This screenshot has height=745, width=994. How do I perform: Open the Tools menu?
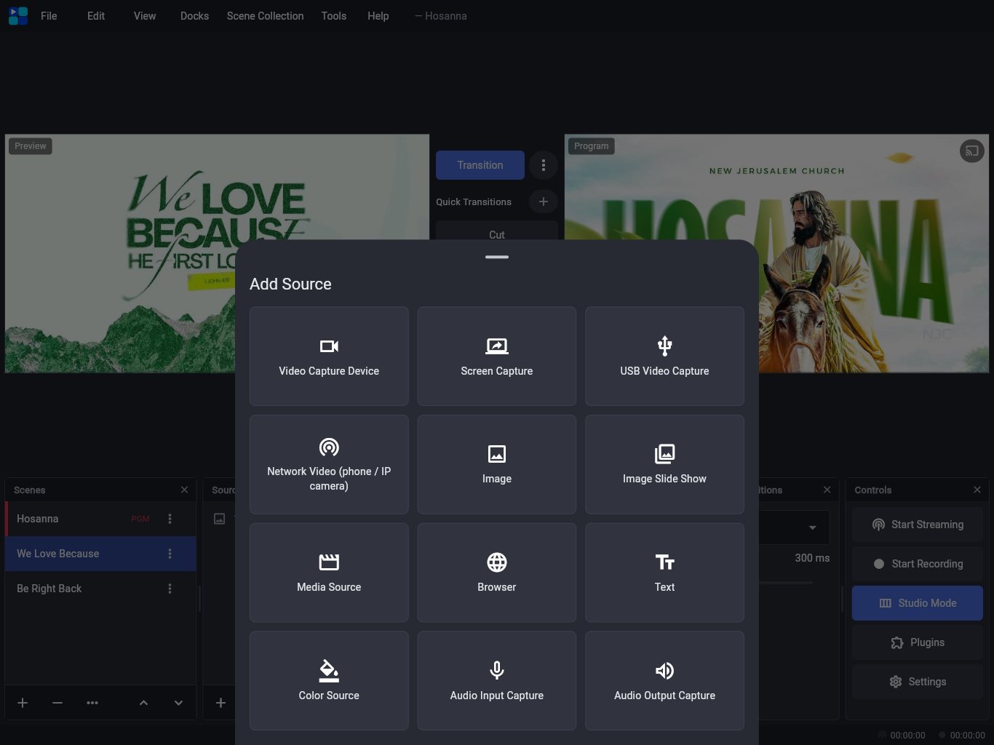click(334, 16)
